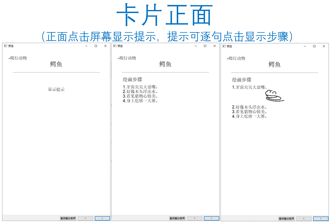Maximize the preview window showing 显示提示

click(x=96, y=46)
